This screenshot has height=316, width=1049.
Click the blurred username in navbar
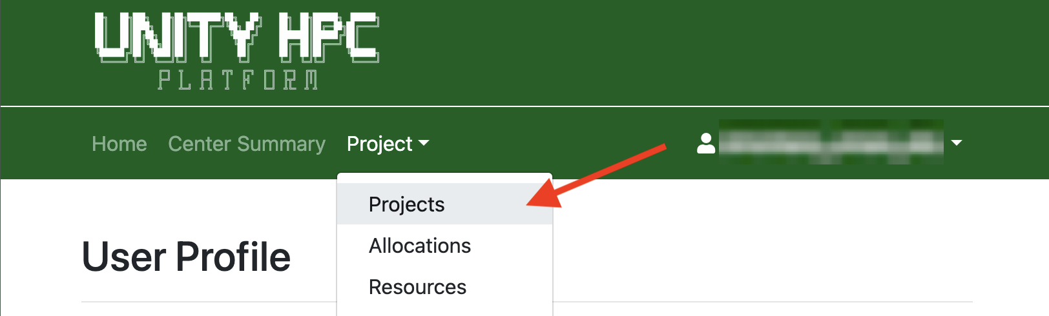[x=831, y=143]
